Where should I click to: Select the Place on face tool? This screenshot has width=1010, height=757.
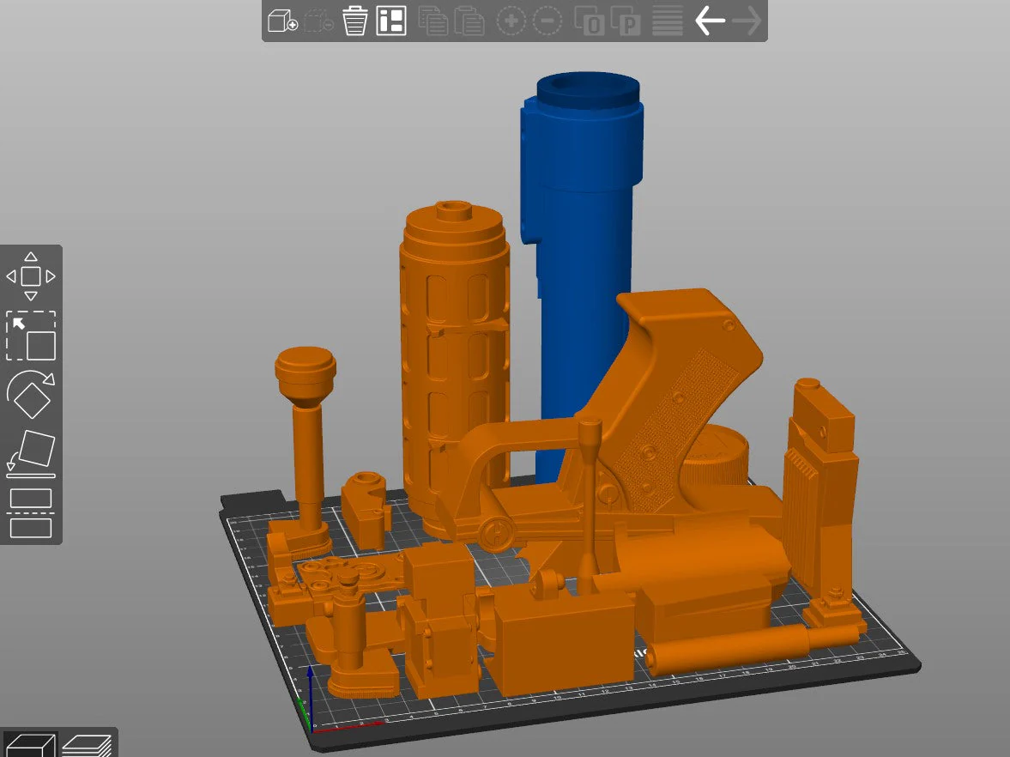pos(31,453)
